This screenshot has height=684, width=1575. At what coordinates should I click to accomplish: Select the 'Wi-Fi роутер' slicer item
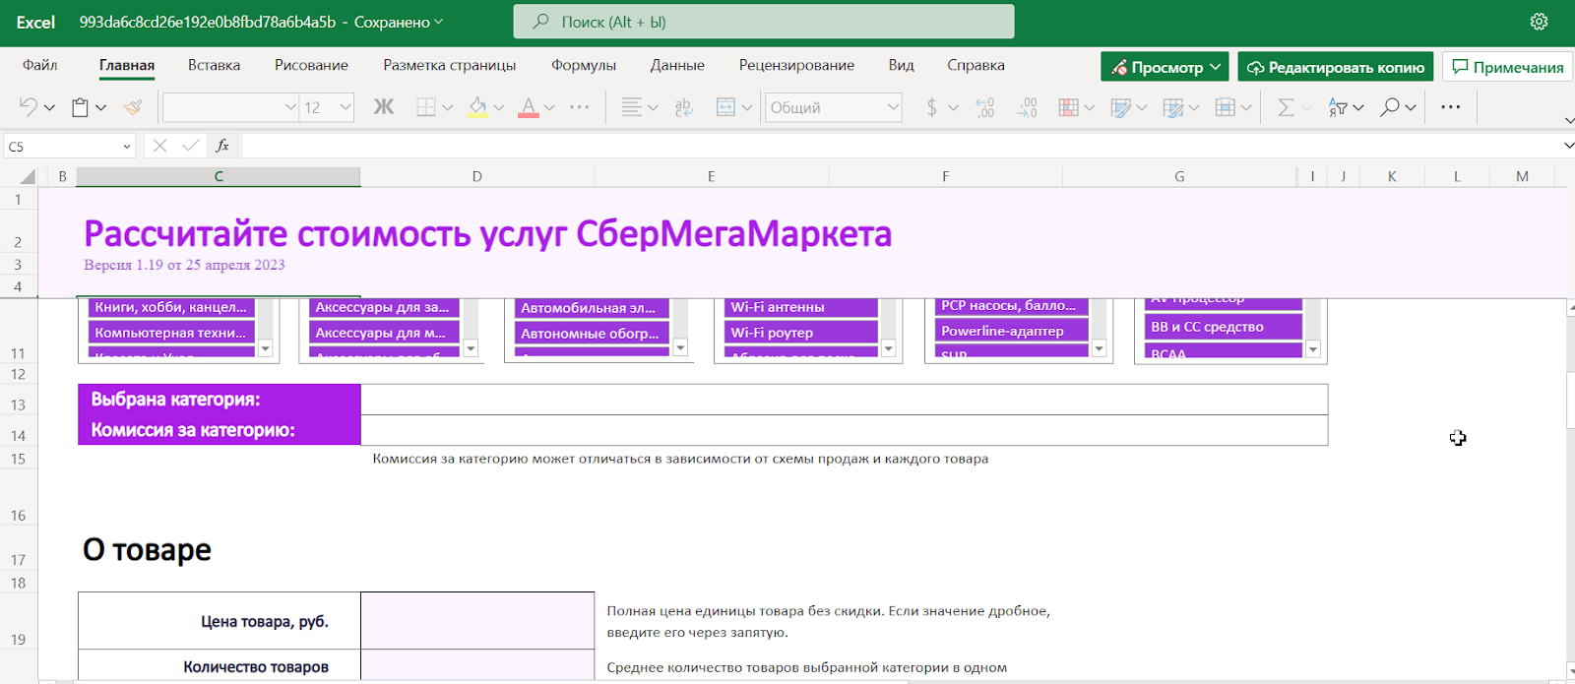tap(802, 333)
